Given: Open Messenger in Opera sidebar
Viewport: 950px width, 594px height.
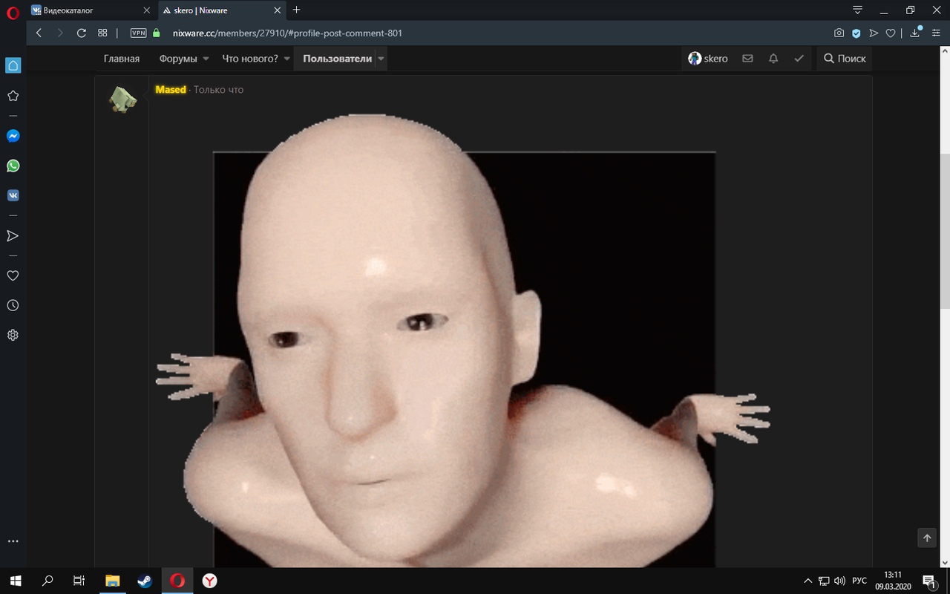Looking at the screenshot, I should point(13,136).
